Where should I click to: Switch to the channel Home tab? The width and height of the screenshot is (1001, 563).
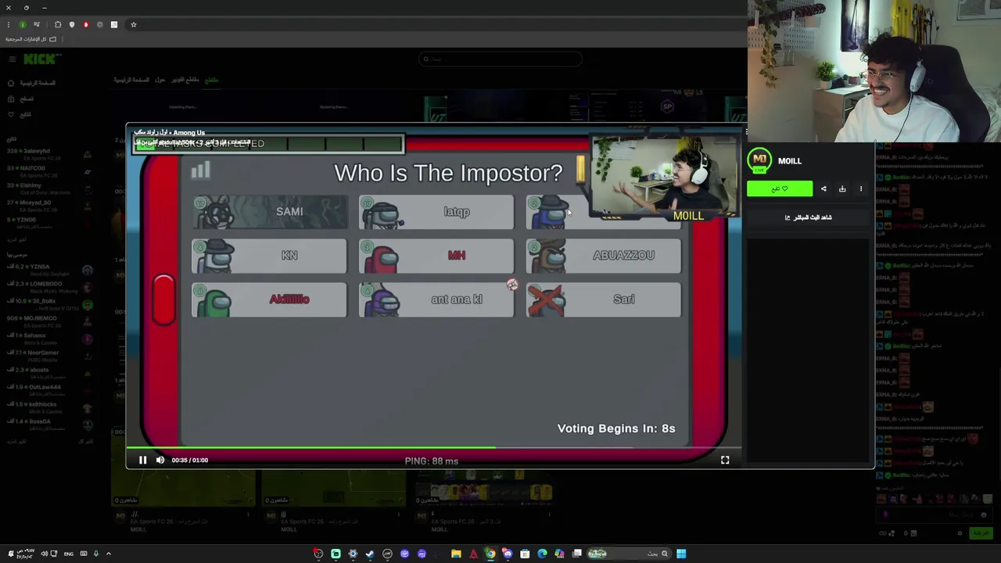(x=131, y=80)
